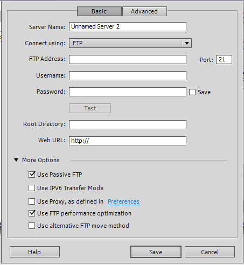Click the Username input field
Screen dimensions: 244x265
(128, 75)
